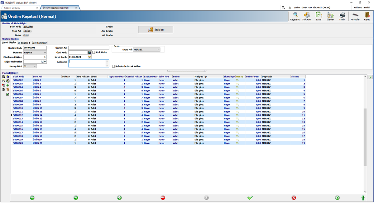Open the Özel Tanımlar tab
The image size is (374, 203).
[40, 43]
